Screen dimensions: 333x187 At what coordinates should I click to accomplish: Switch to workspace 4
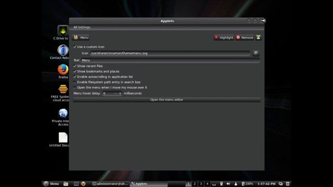(x=207, y=184)
